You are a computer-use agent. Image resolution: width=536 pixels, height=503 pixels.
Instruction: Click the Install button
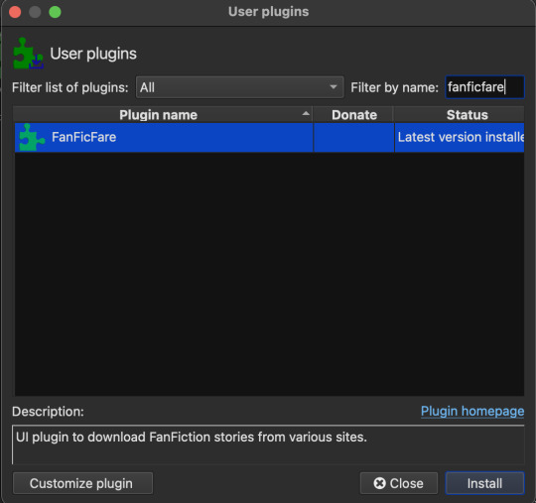(484, 483)
